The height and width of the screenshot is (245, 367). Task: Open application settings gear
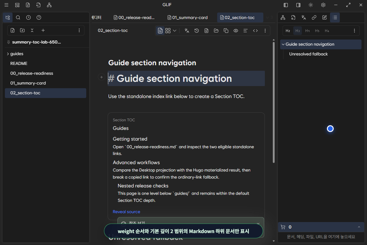point(323,5)
